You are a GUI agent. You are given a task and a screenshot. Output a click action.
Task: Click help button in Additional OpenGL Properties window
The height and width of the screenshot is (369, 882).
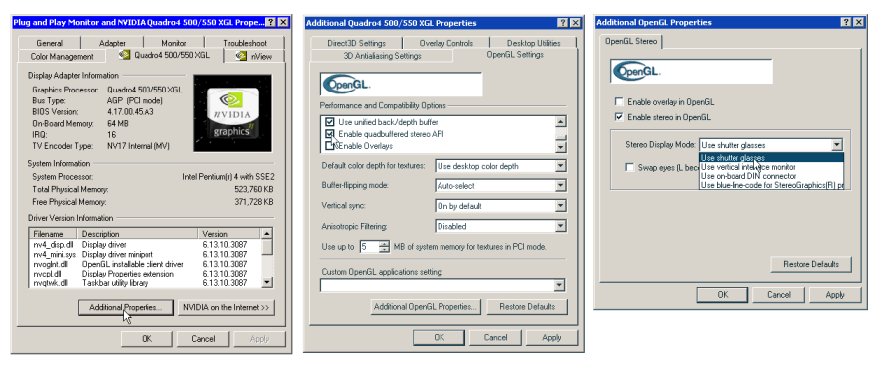pyautogui.click(x=846, y=22)
